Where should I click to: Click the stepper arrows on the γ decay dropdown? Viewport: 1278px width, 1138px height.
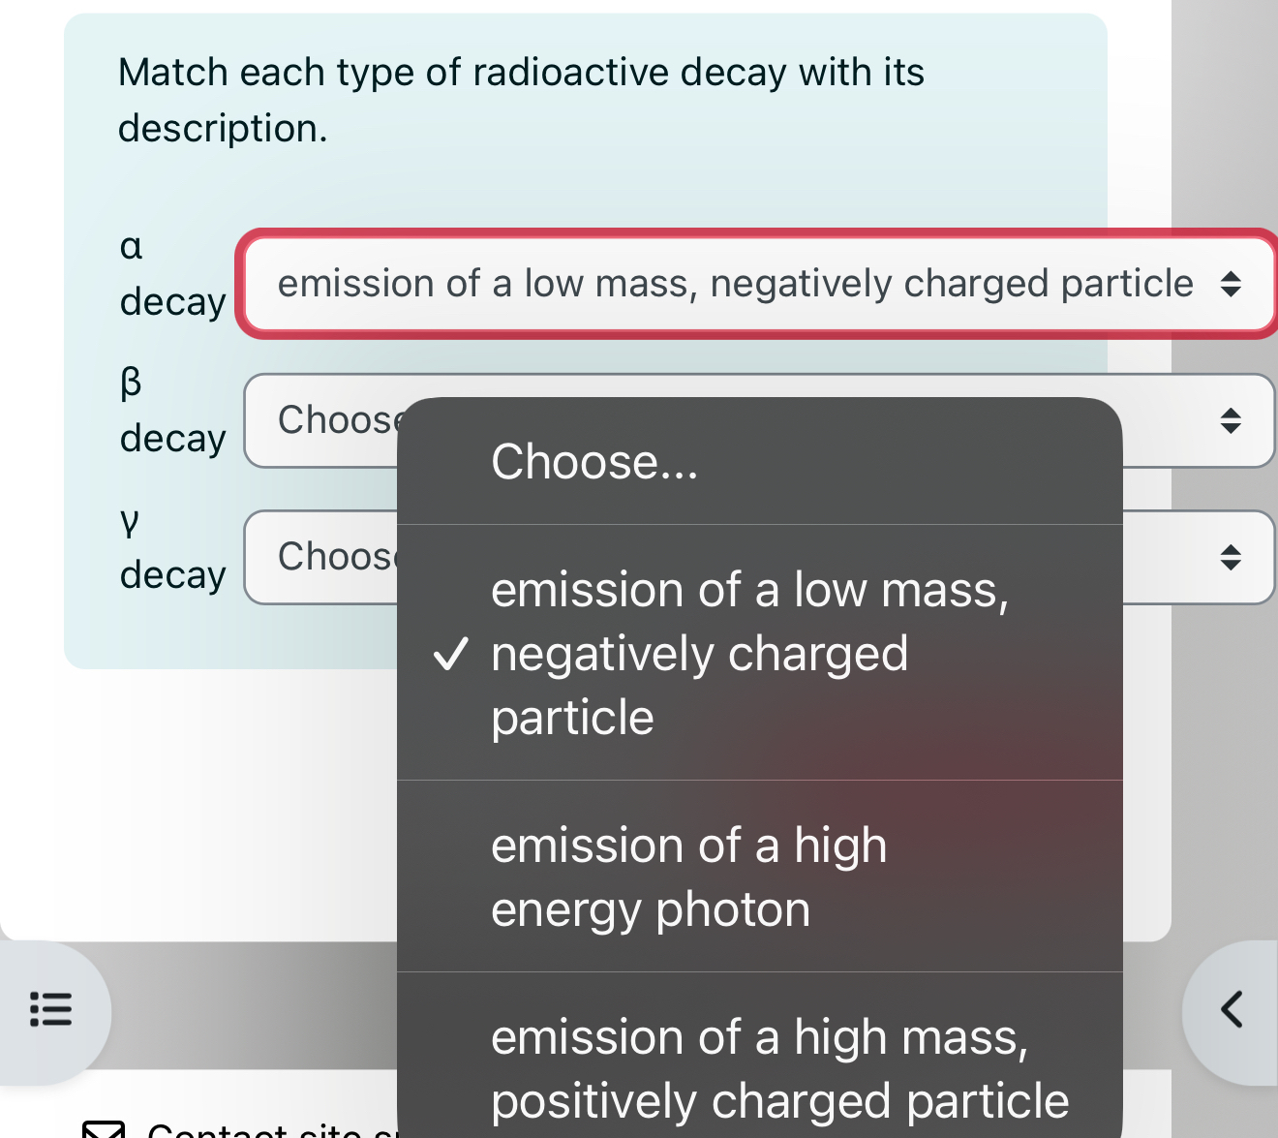click(1232, 557)
